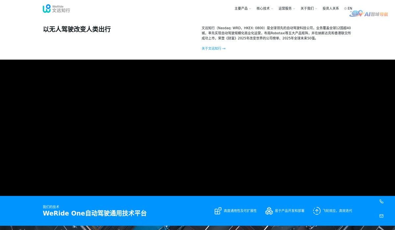This screenshot has width=395, height=230.
Task: Click the 以无人驾驶改变人类出行 headline
Action: [x=76, y=29]
